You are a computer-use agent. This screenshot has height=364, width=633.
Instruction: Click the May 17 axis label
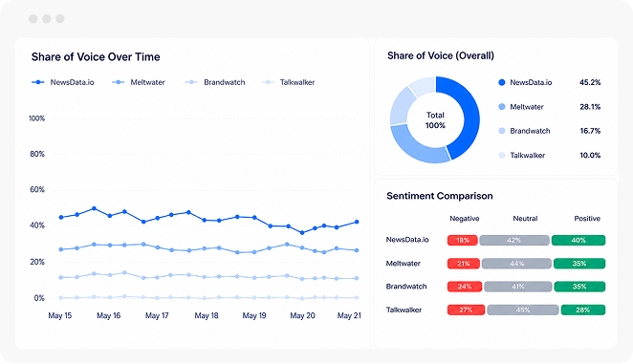coord(157,315)
